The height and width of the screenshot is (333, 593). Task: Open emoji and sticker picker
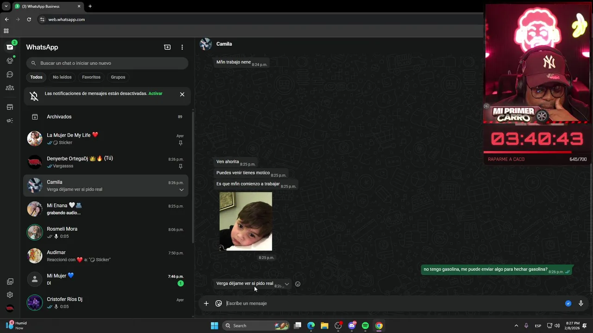[x=219, y=303]
